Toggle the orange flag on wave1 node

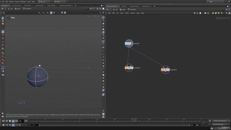pyautogui.click(x=132, y=43)
